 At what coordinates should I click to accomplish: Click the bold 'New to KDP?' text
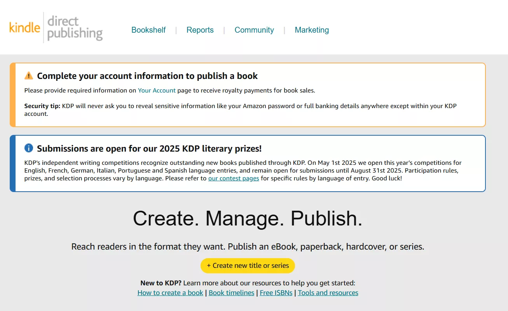161,283
